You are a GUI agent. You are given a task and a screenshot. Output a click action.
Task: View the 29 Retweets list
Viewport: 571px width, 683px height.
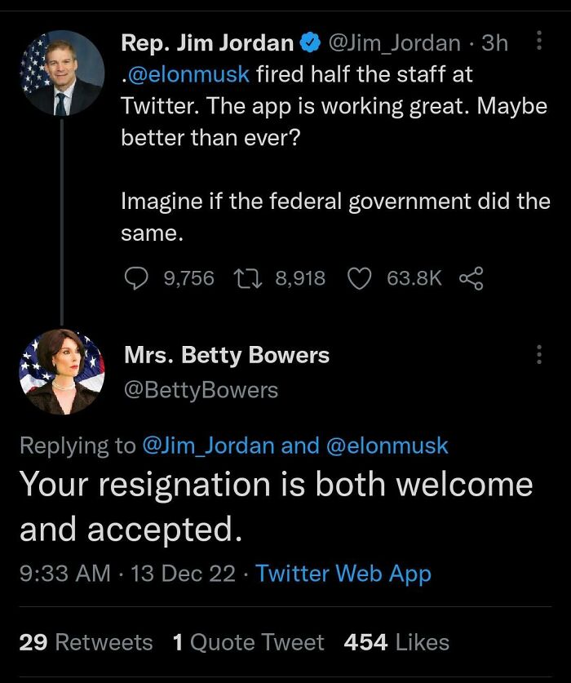(85, 643)
